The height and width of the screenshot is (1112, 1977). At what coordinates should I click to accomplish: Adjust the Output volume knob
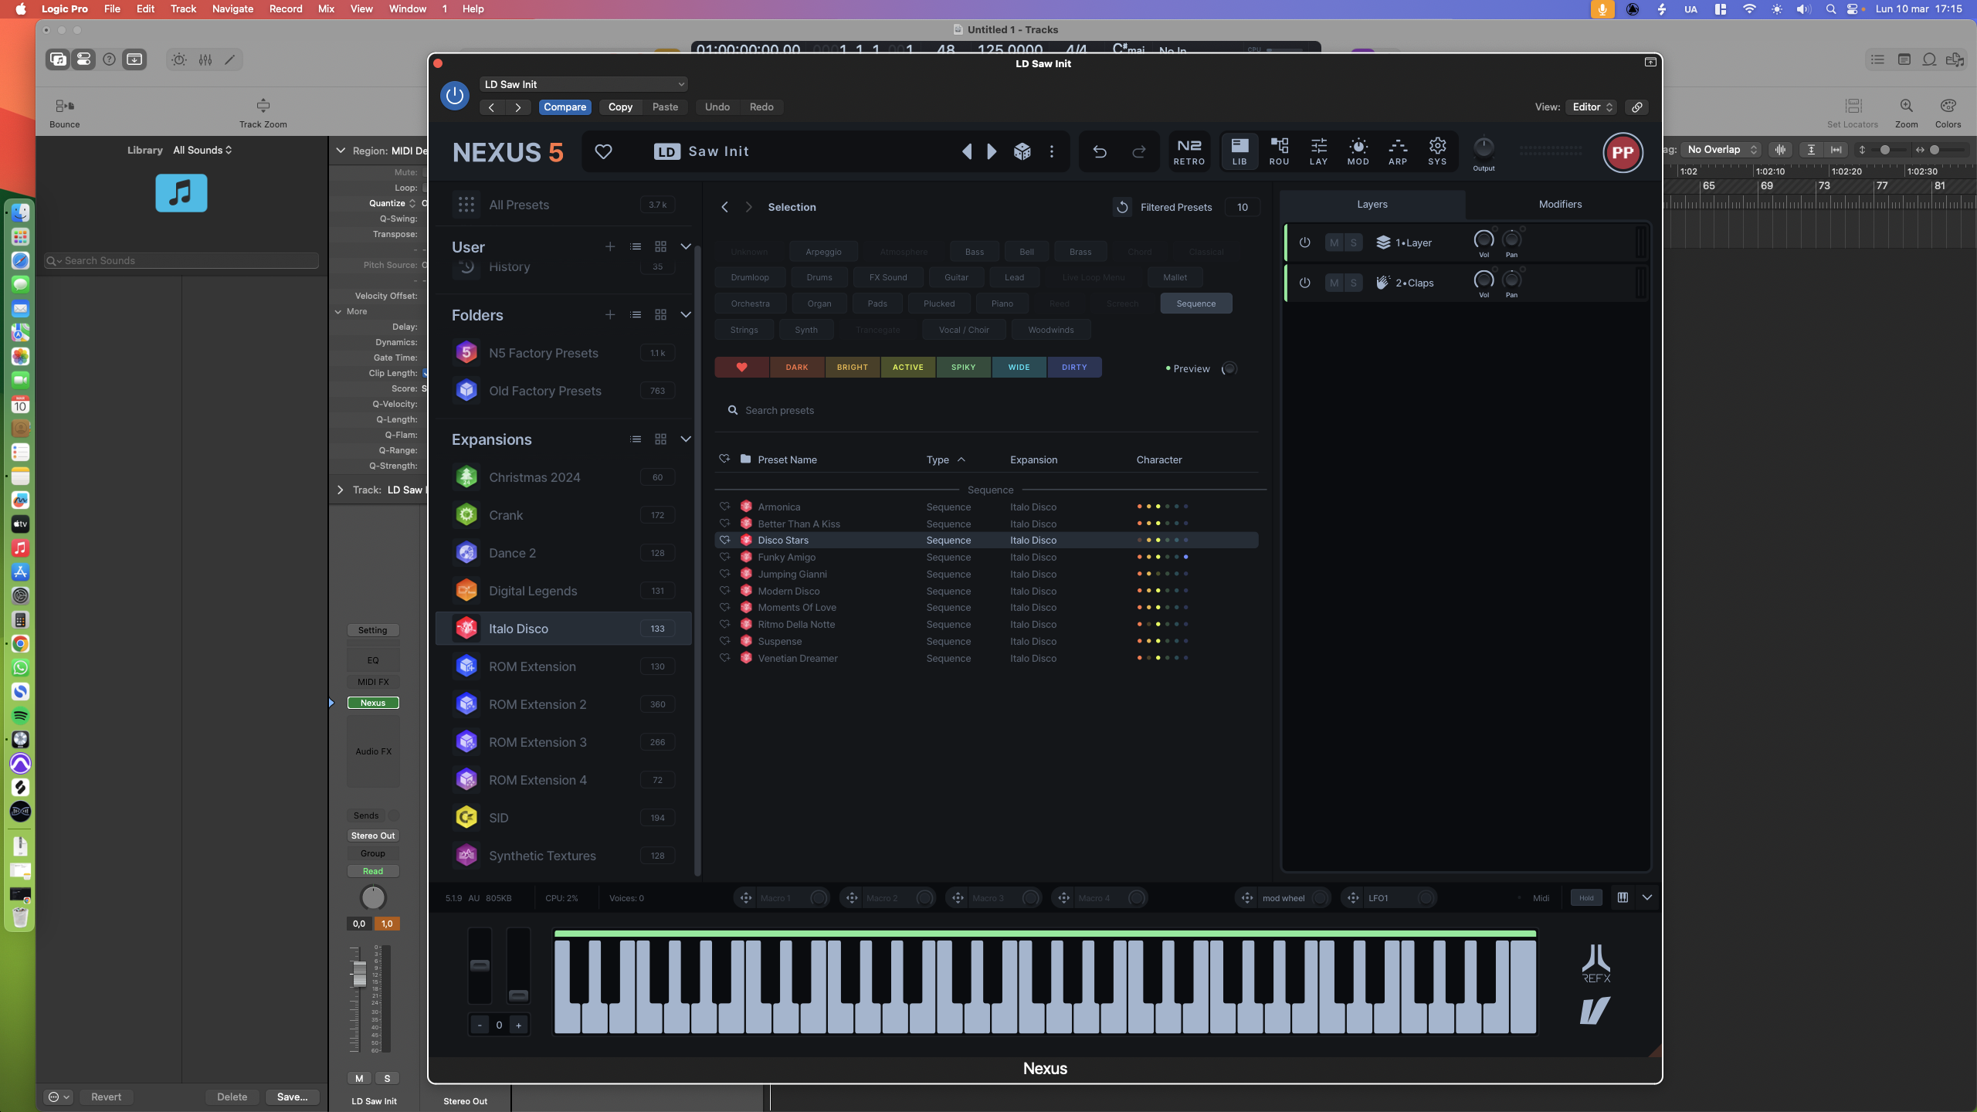tap(1484, 147)
